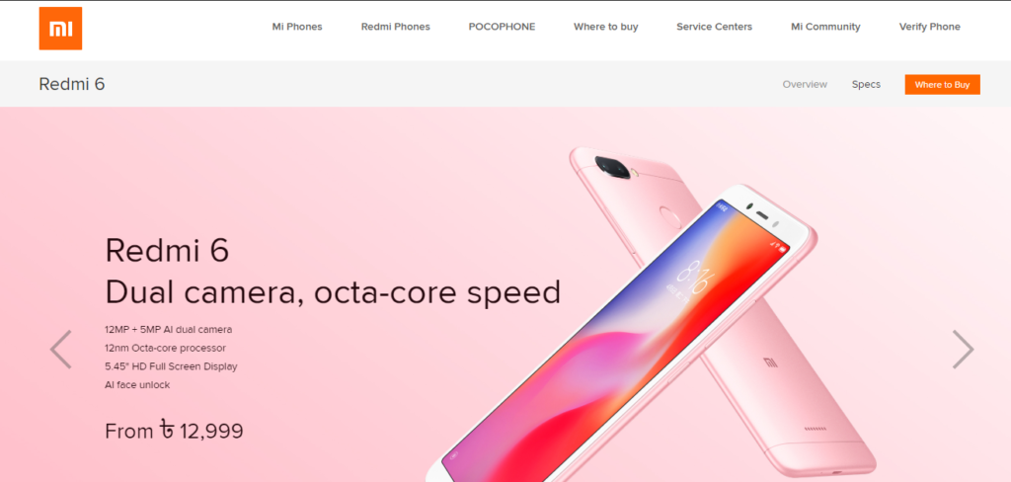Image resolution: width=1011 pixels, height=482 pixels.
Task: Open Mi Phones menu
Action: coord(297,27)
